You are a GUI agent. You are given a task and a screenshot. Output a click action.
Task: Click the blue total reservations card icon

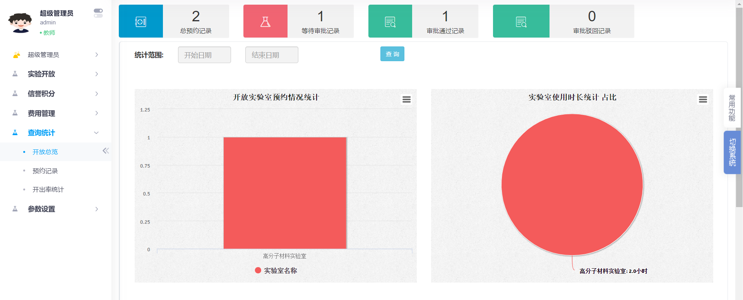pos(140,21)
